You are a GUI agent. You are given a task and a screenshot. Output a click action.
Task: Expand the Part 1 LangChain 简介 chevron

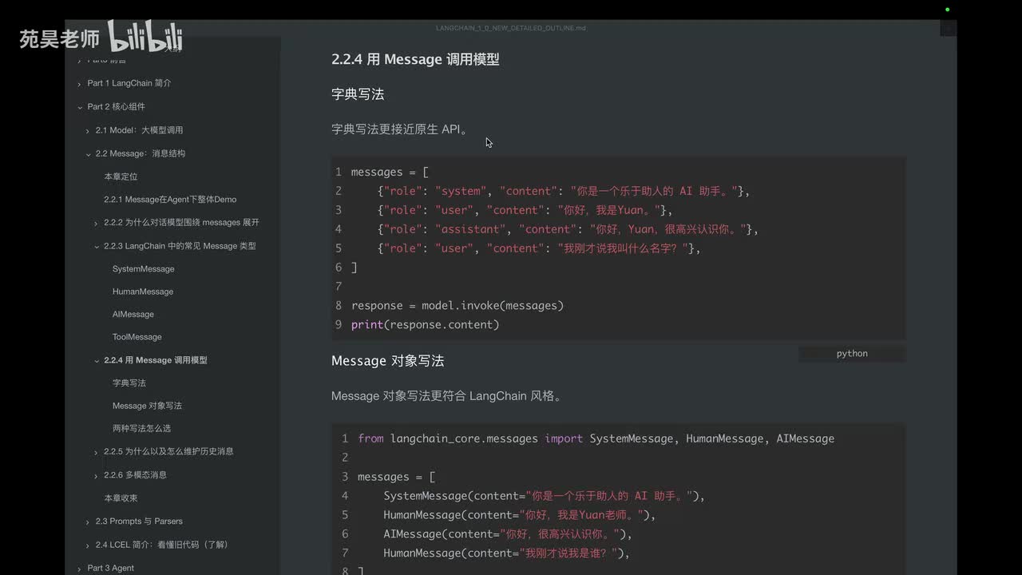click(79, 84)
